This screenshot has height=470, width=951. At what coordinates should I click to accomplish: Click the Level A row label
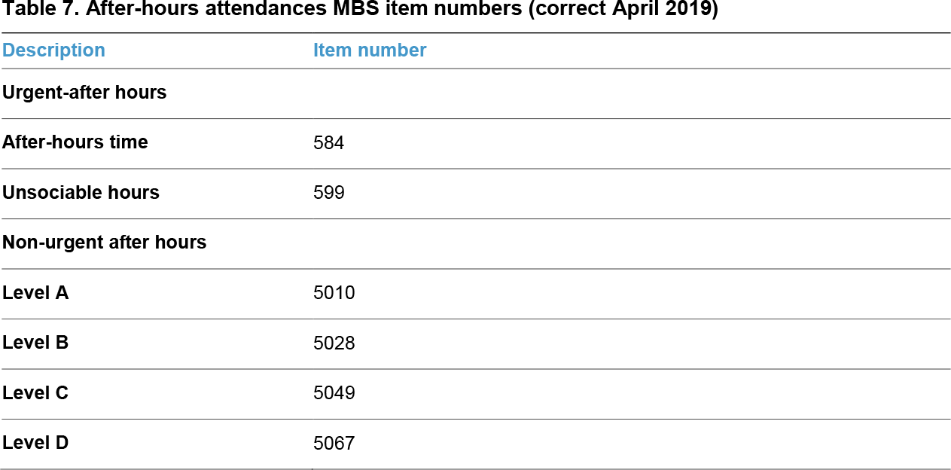35,293
